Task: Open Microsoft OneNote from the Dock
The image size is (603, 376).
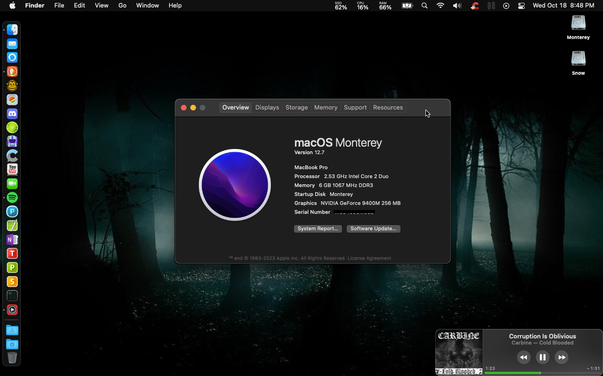Action: 12,240
